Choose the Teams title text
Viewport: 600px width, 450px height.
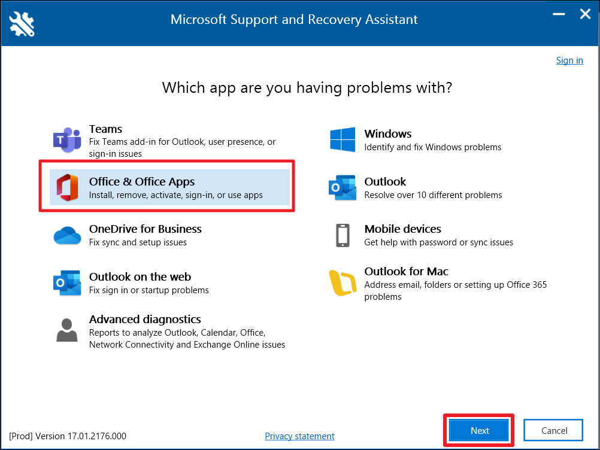click(105, 129)
